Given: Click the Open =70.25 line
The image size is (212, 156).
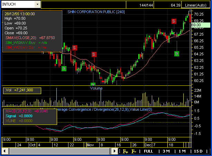Looking at the screenshot, I should click(16, 28).
